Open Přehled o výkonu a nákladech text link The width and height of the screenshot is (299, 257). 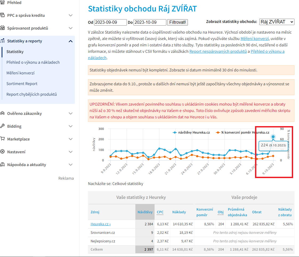coord(267,51)
